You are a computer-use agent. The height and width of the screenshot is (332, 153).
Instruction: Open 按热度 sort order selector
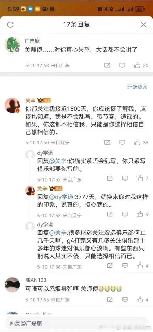pyautogui.click(x=137, y=87)
